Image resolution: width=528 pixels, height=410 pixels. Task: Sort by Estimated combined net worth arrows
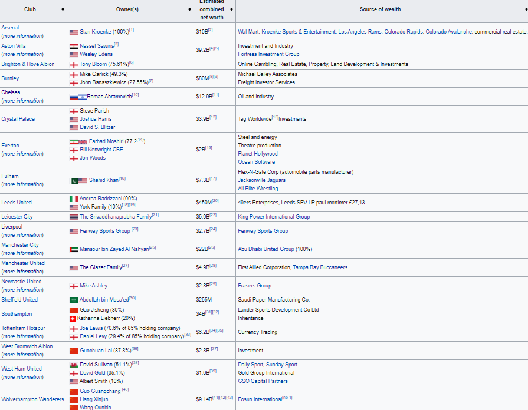(231, 9)
